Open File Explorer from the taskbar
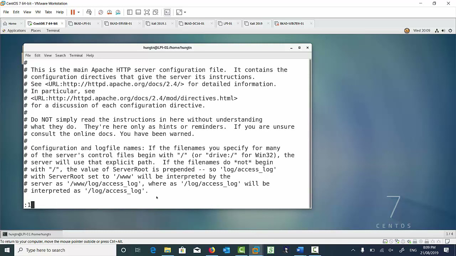456x256 pixels. point(167,250)
